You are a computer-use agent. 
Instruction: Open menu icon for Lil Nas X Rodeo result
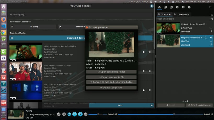pos(149,52)
